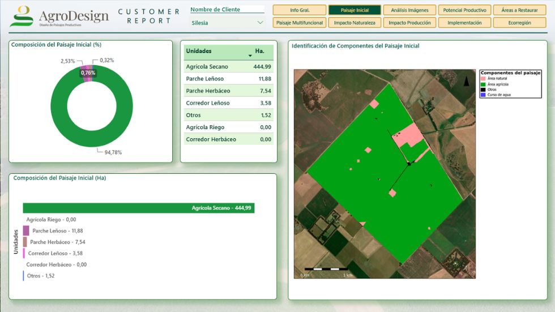Click the Agrícola Secano green bar
Image resolution: width=555 pixels, height=312 pixels.
138,208
